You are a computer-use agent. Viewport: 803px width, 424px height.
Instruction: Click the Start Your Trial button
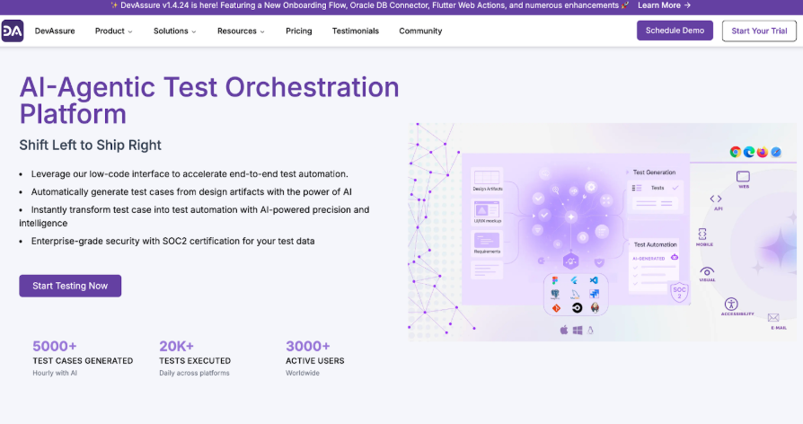click(759, 31)
